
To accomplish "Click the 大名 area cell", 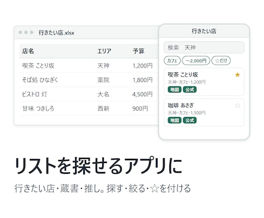I will (103, 94).
